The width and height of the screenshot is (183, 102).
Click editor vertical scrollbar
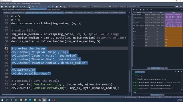[x=130, y=81]
